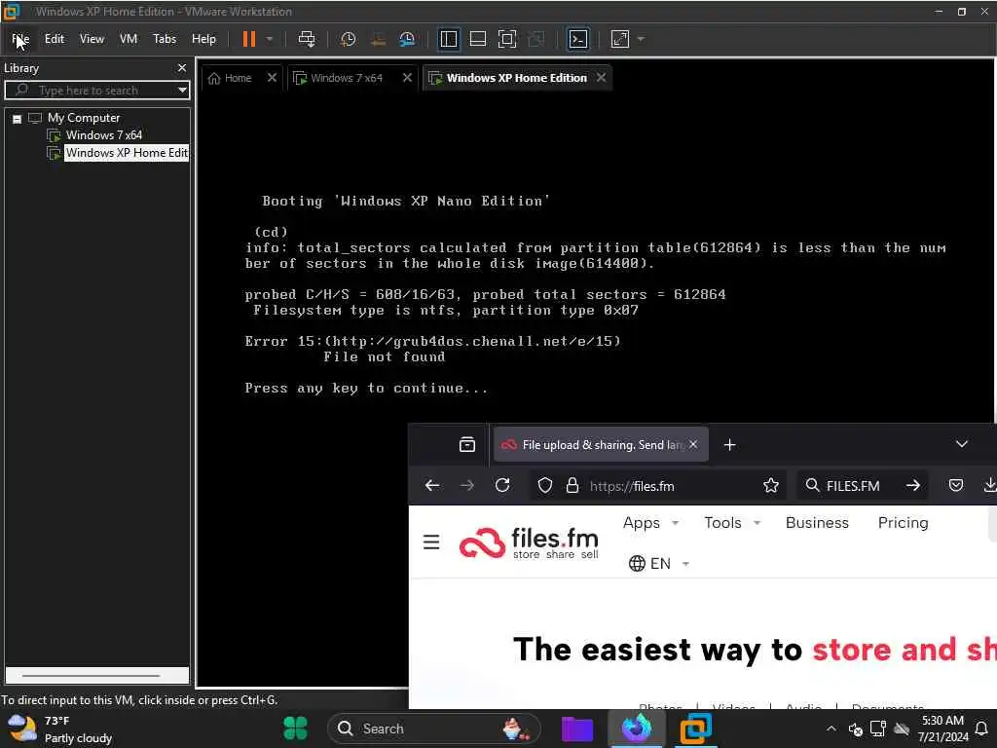
Task: Open the Tabs menu
Action: (164, 39)
